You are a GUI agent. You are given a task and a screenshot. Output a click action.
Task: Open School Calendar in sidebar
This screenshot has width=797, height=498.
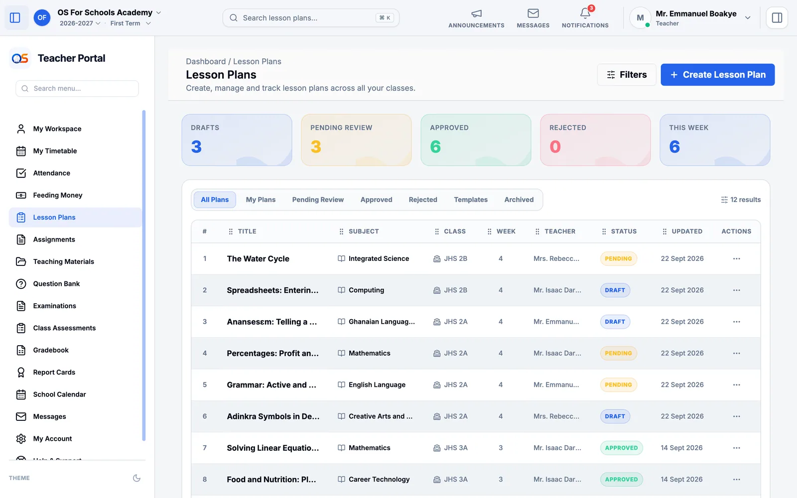point(76,394)
